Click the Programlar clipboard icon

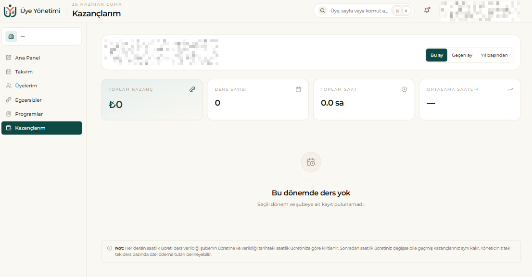click(9, 114)
